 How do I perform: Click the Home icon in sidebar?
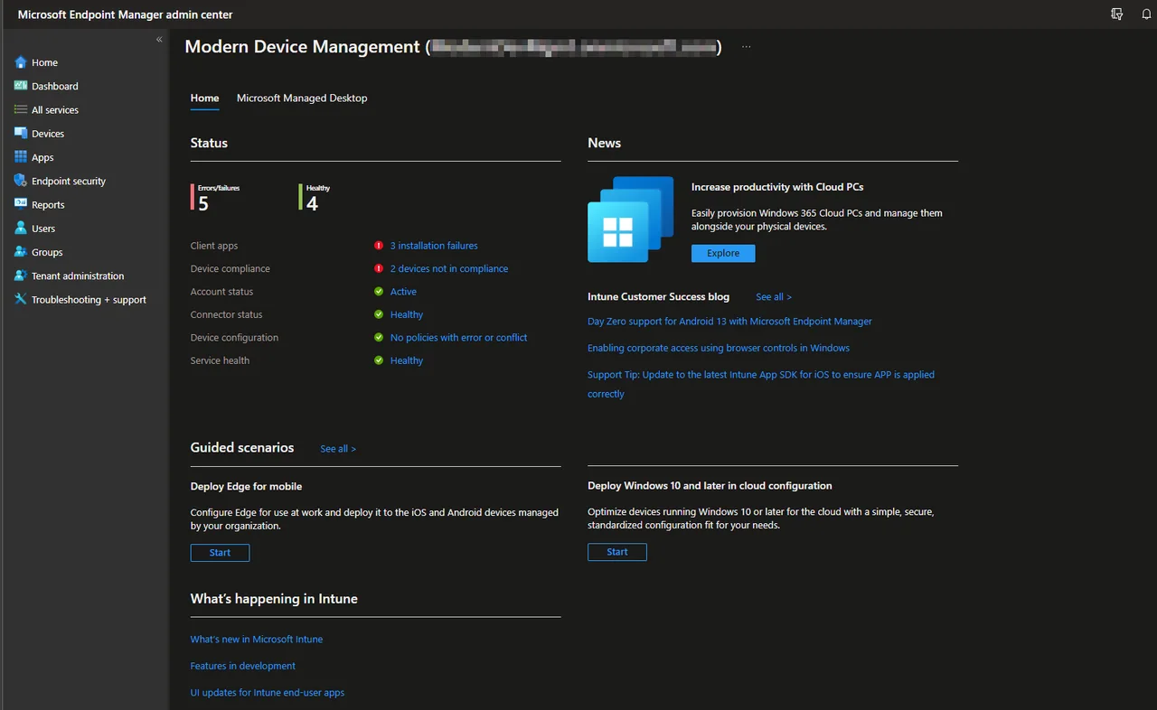coord(21,62)
